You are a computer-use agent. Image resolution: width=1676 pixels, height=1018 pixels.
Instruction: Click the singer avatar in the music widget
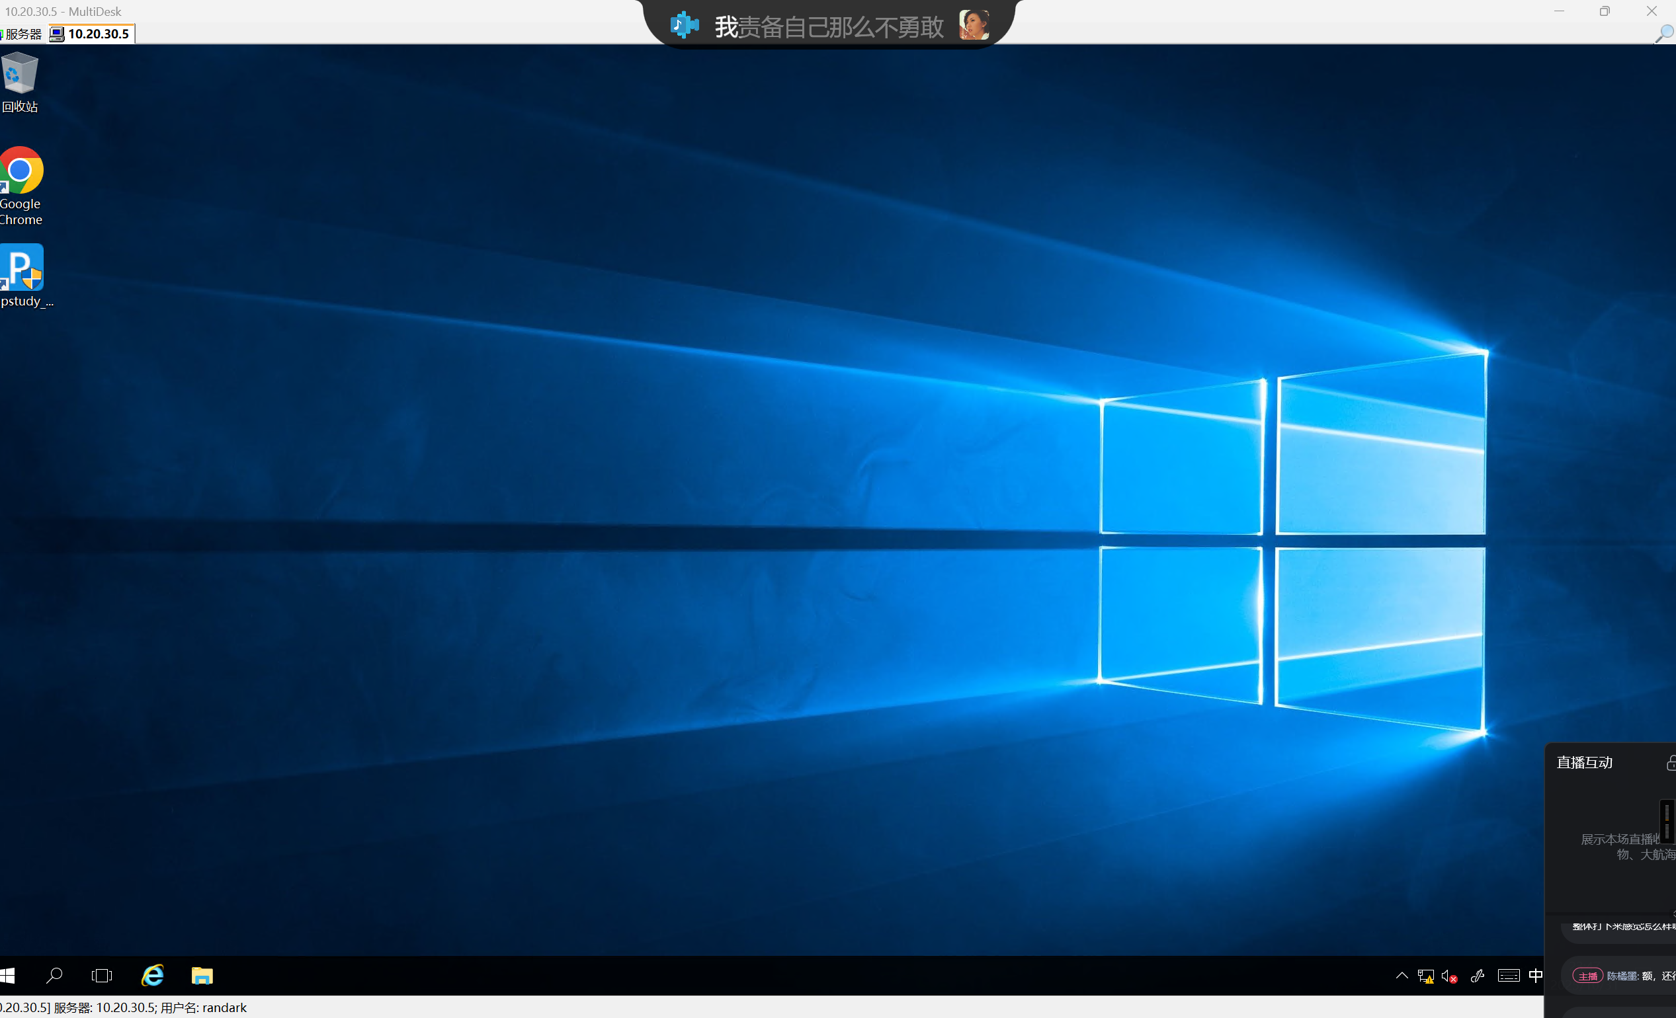pos(974,25)
